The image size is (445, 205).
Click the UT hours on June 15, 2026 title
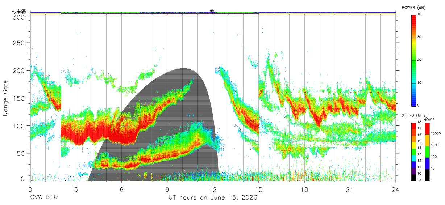pyautogui.click(x=213, y=198)
